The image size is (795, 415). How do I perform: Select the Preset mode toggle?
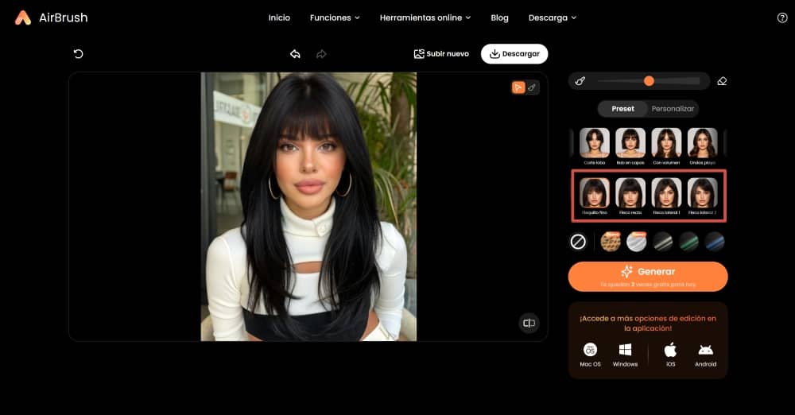tap(622, 109)
